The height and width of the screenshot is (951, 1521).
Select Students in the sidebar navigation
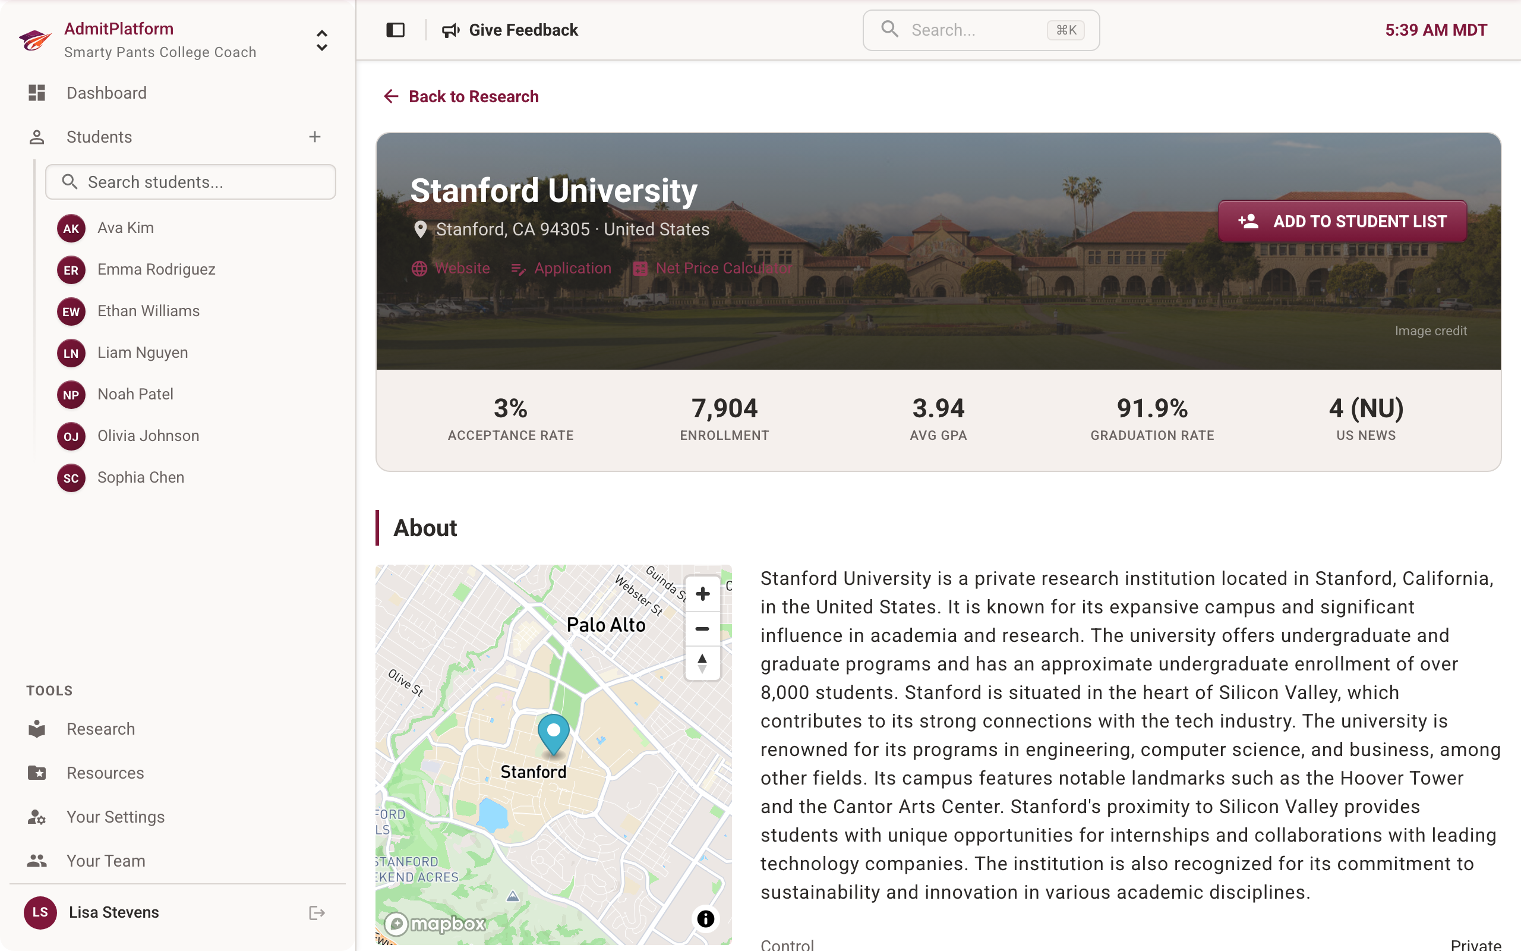pyautogui.click(x=99, y=137)
